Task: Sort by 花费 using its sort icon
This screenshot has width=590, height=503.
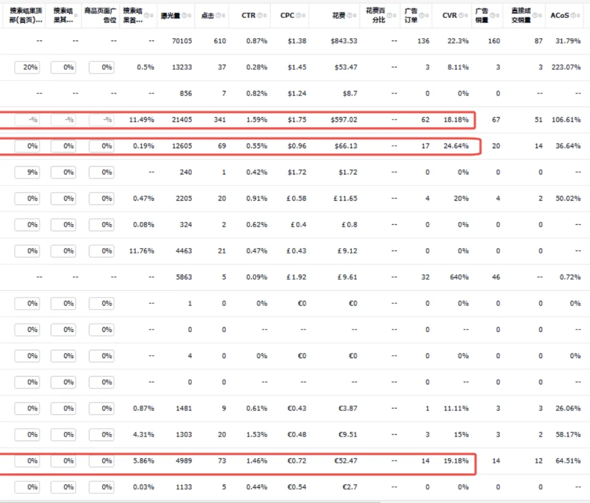Action: 355,15
